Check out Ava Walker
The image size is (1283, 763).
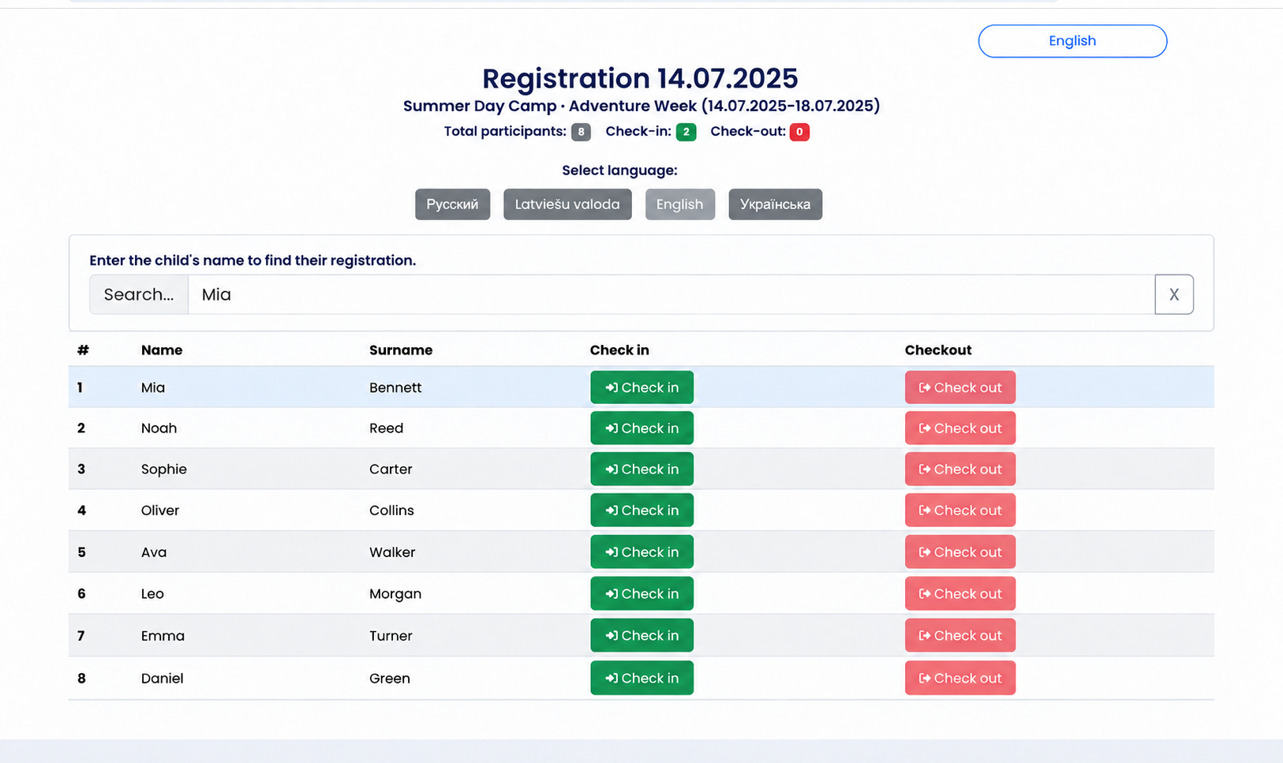coord(960,552)
